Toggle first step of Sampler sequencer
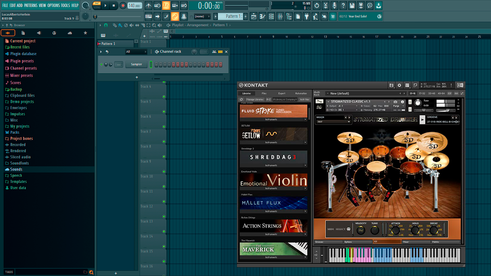Screen dimensions: 491x276 pos(157,65)
